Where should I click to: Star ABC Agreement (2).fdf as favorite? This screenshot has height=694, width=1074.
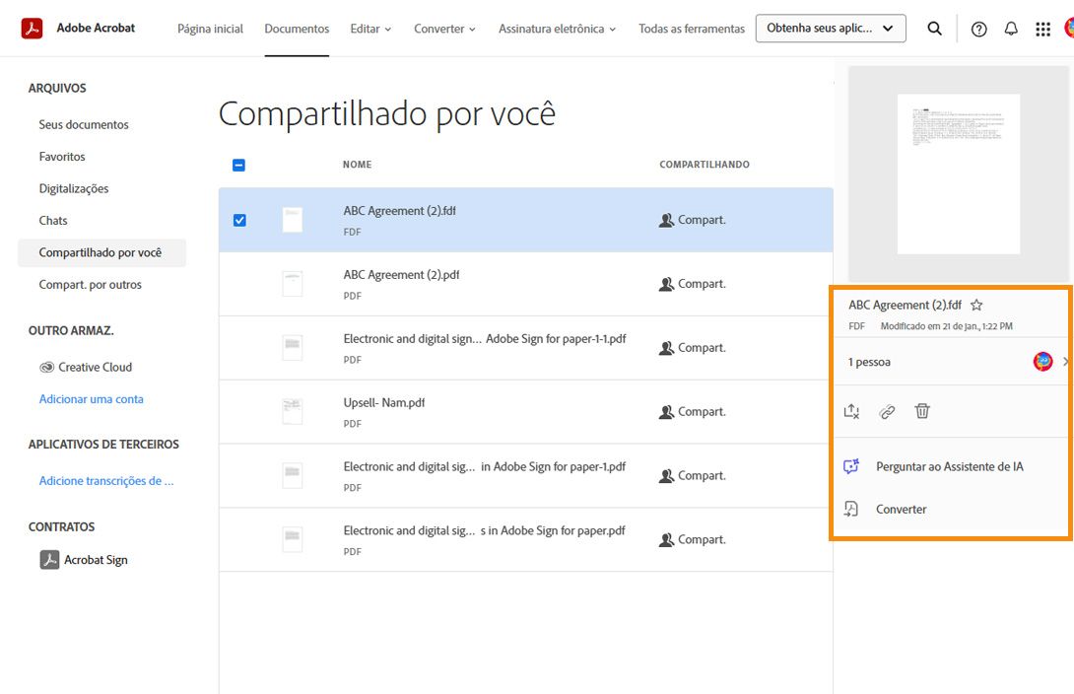pyautogui.click(x=976, y=305)
